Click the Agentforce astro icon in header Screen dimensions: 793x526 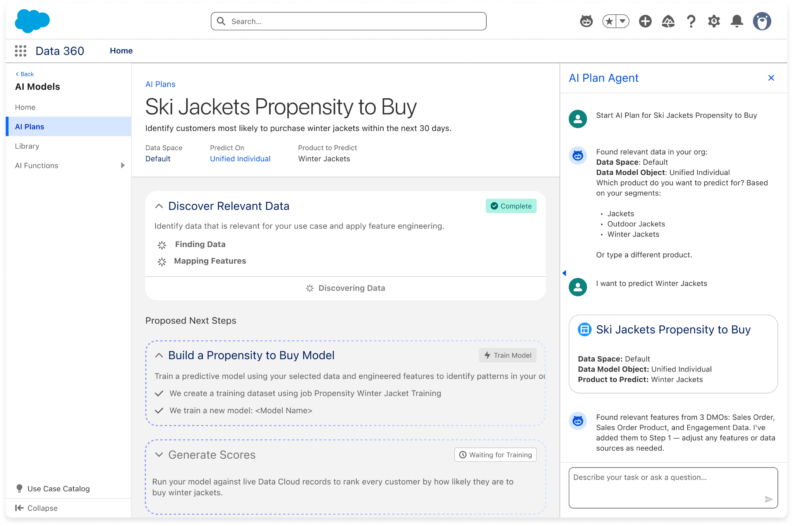[x=586, y=21]
